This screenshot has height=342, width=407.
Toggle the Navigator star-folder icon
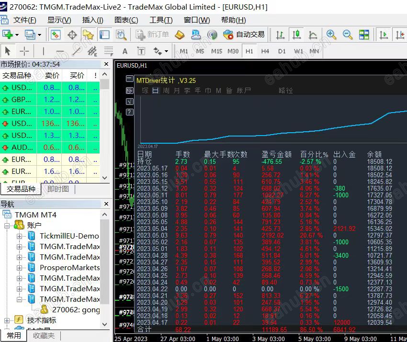tap(88, 34)
